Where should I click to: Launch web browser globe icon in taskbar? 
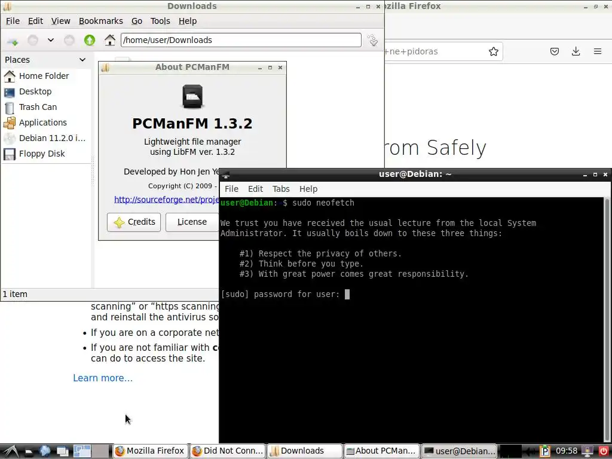click(45, 451)
